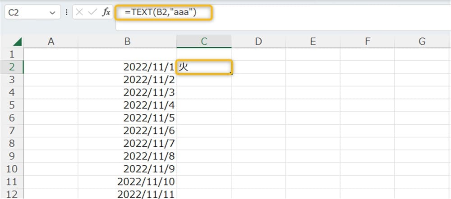This screenshot has height=199, width=451.
Task: Select column C header
Action: (x=204, y=41)
